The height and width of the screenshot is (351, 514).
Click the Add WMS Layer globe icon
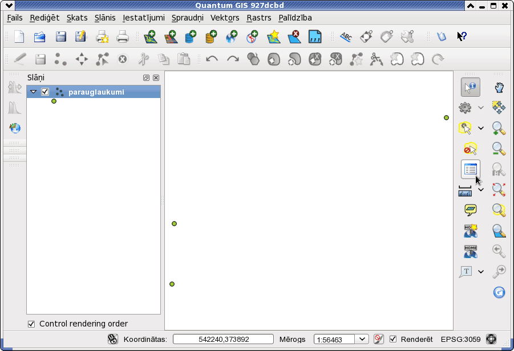[x=232, y=36]
